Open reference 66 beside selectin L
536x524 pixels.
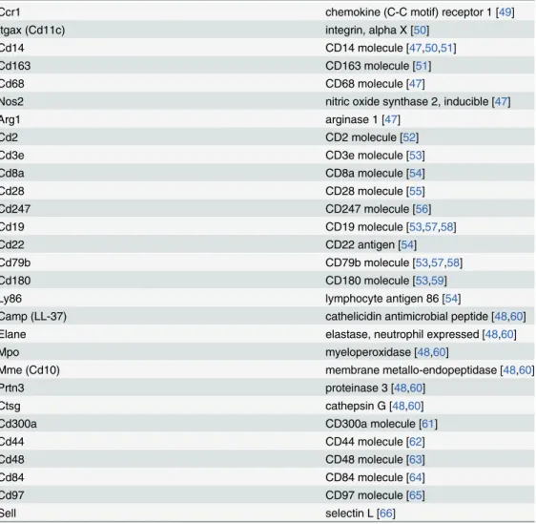(386, 514)
